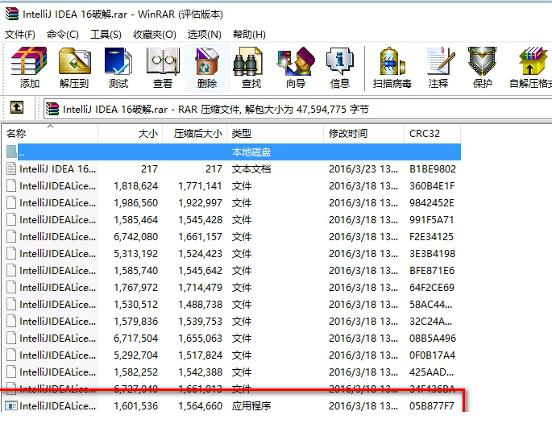
Task: Click the archive path address field
Action: click(x=297, y=109)
